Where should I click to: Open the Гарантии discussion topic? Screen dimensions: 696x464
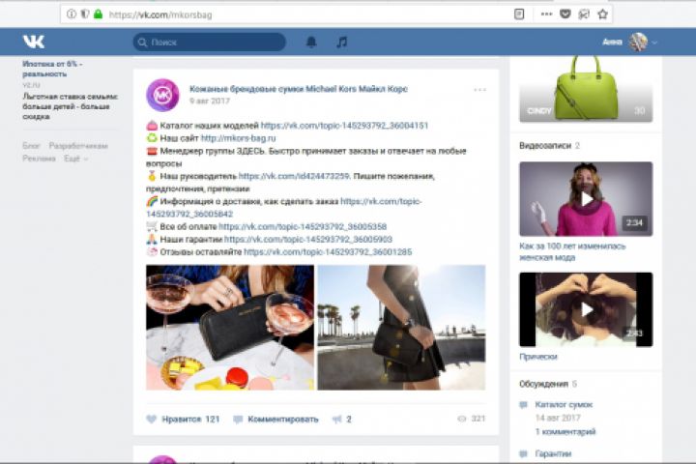[554, 453]
